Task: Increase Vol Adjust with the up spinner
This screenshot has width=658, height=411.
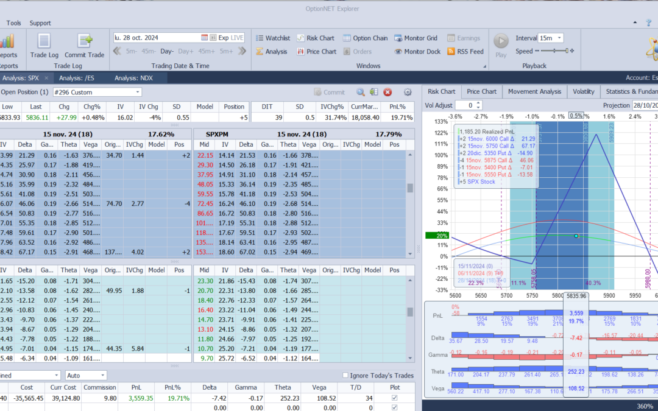Action: [x=479, y=103]
